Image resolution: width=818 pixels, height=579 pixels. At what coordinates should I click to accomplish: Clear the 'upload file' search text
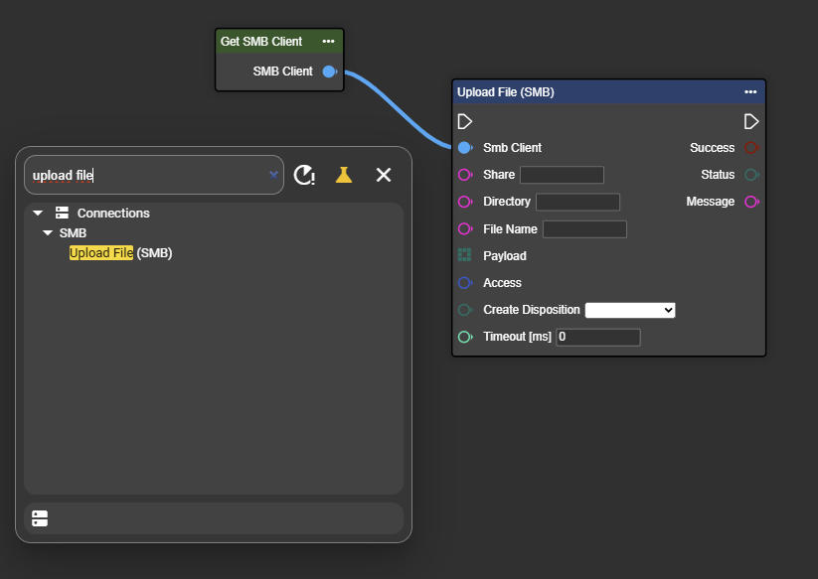click(x=273, y=175)
